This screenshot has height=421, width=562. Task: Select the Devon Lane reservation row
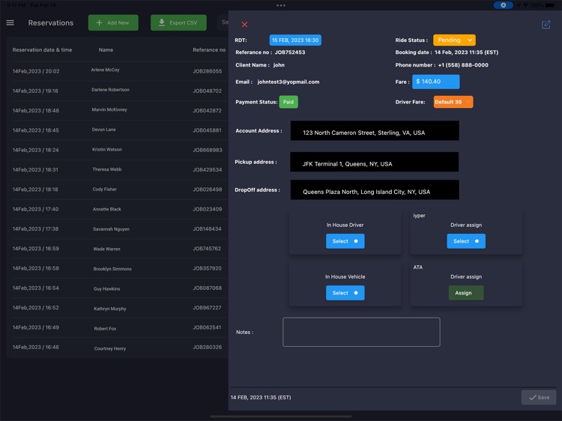tap(118, 130)
